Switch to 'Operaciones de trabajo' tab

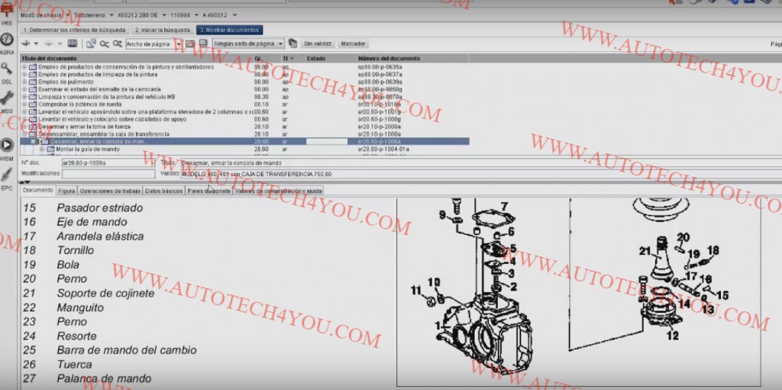tap(110, 190)
